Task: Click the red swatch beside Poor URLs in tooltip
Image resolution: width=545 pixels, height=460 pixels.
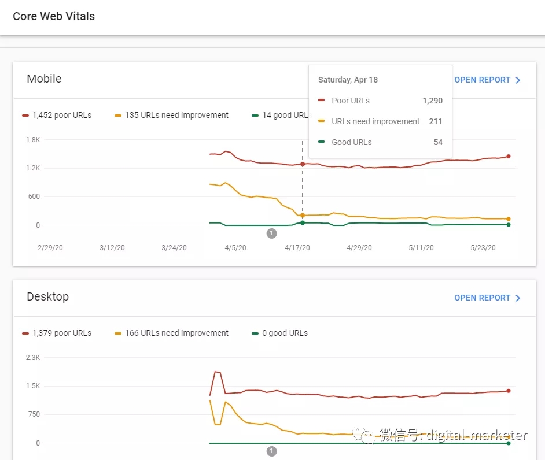Action: [322, 101]
